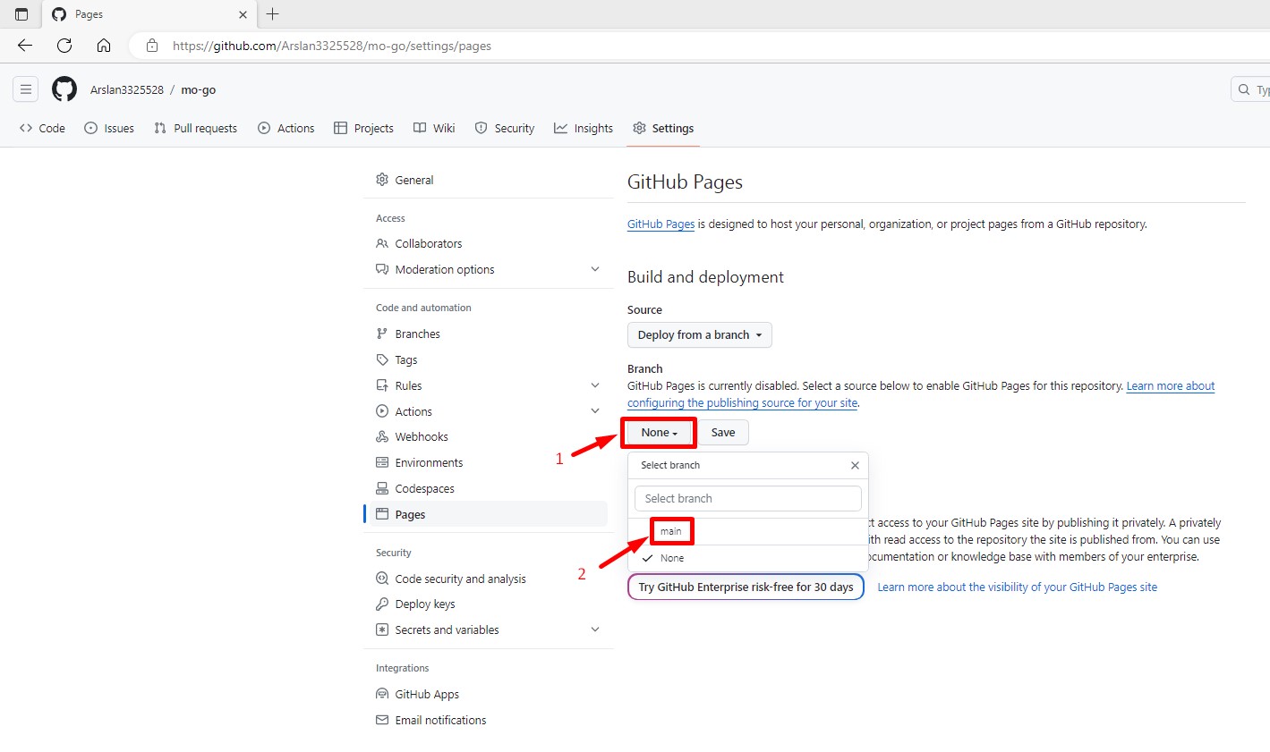Open the None branch dropdown
This screenshot has width=1270, height=752.
tap(659, 432)
